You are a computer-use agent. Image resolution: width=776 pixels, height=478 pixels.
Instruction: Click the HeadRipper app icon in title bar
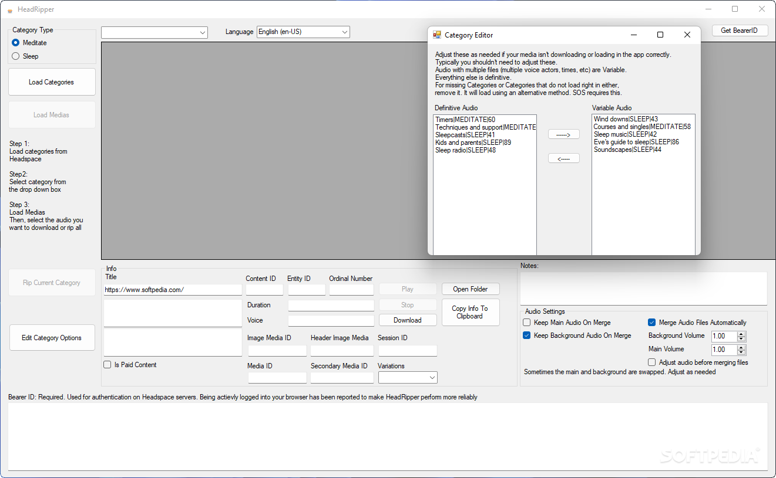pos(10,10)
